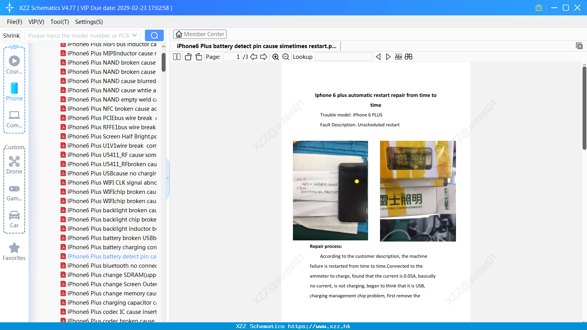Click the ammeter photo in the document
Image resolution: width=587 pixels, height=330 pixels.
[x=418, y=191]
